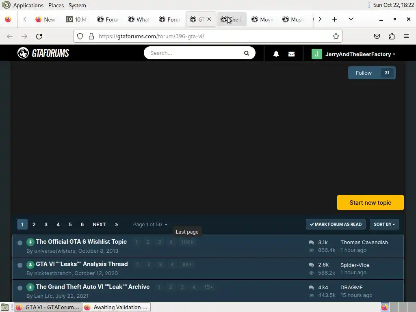Jump to last page double-arrow

point(116,224)
